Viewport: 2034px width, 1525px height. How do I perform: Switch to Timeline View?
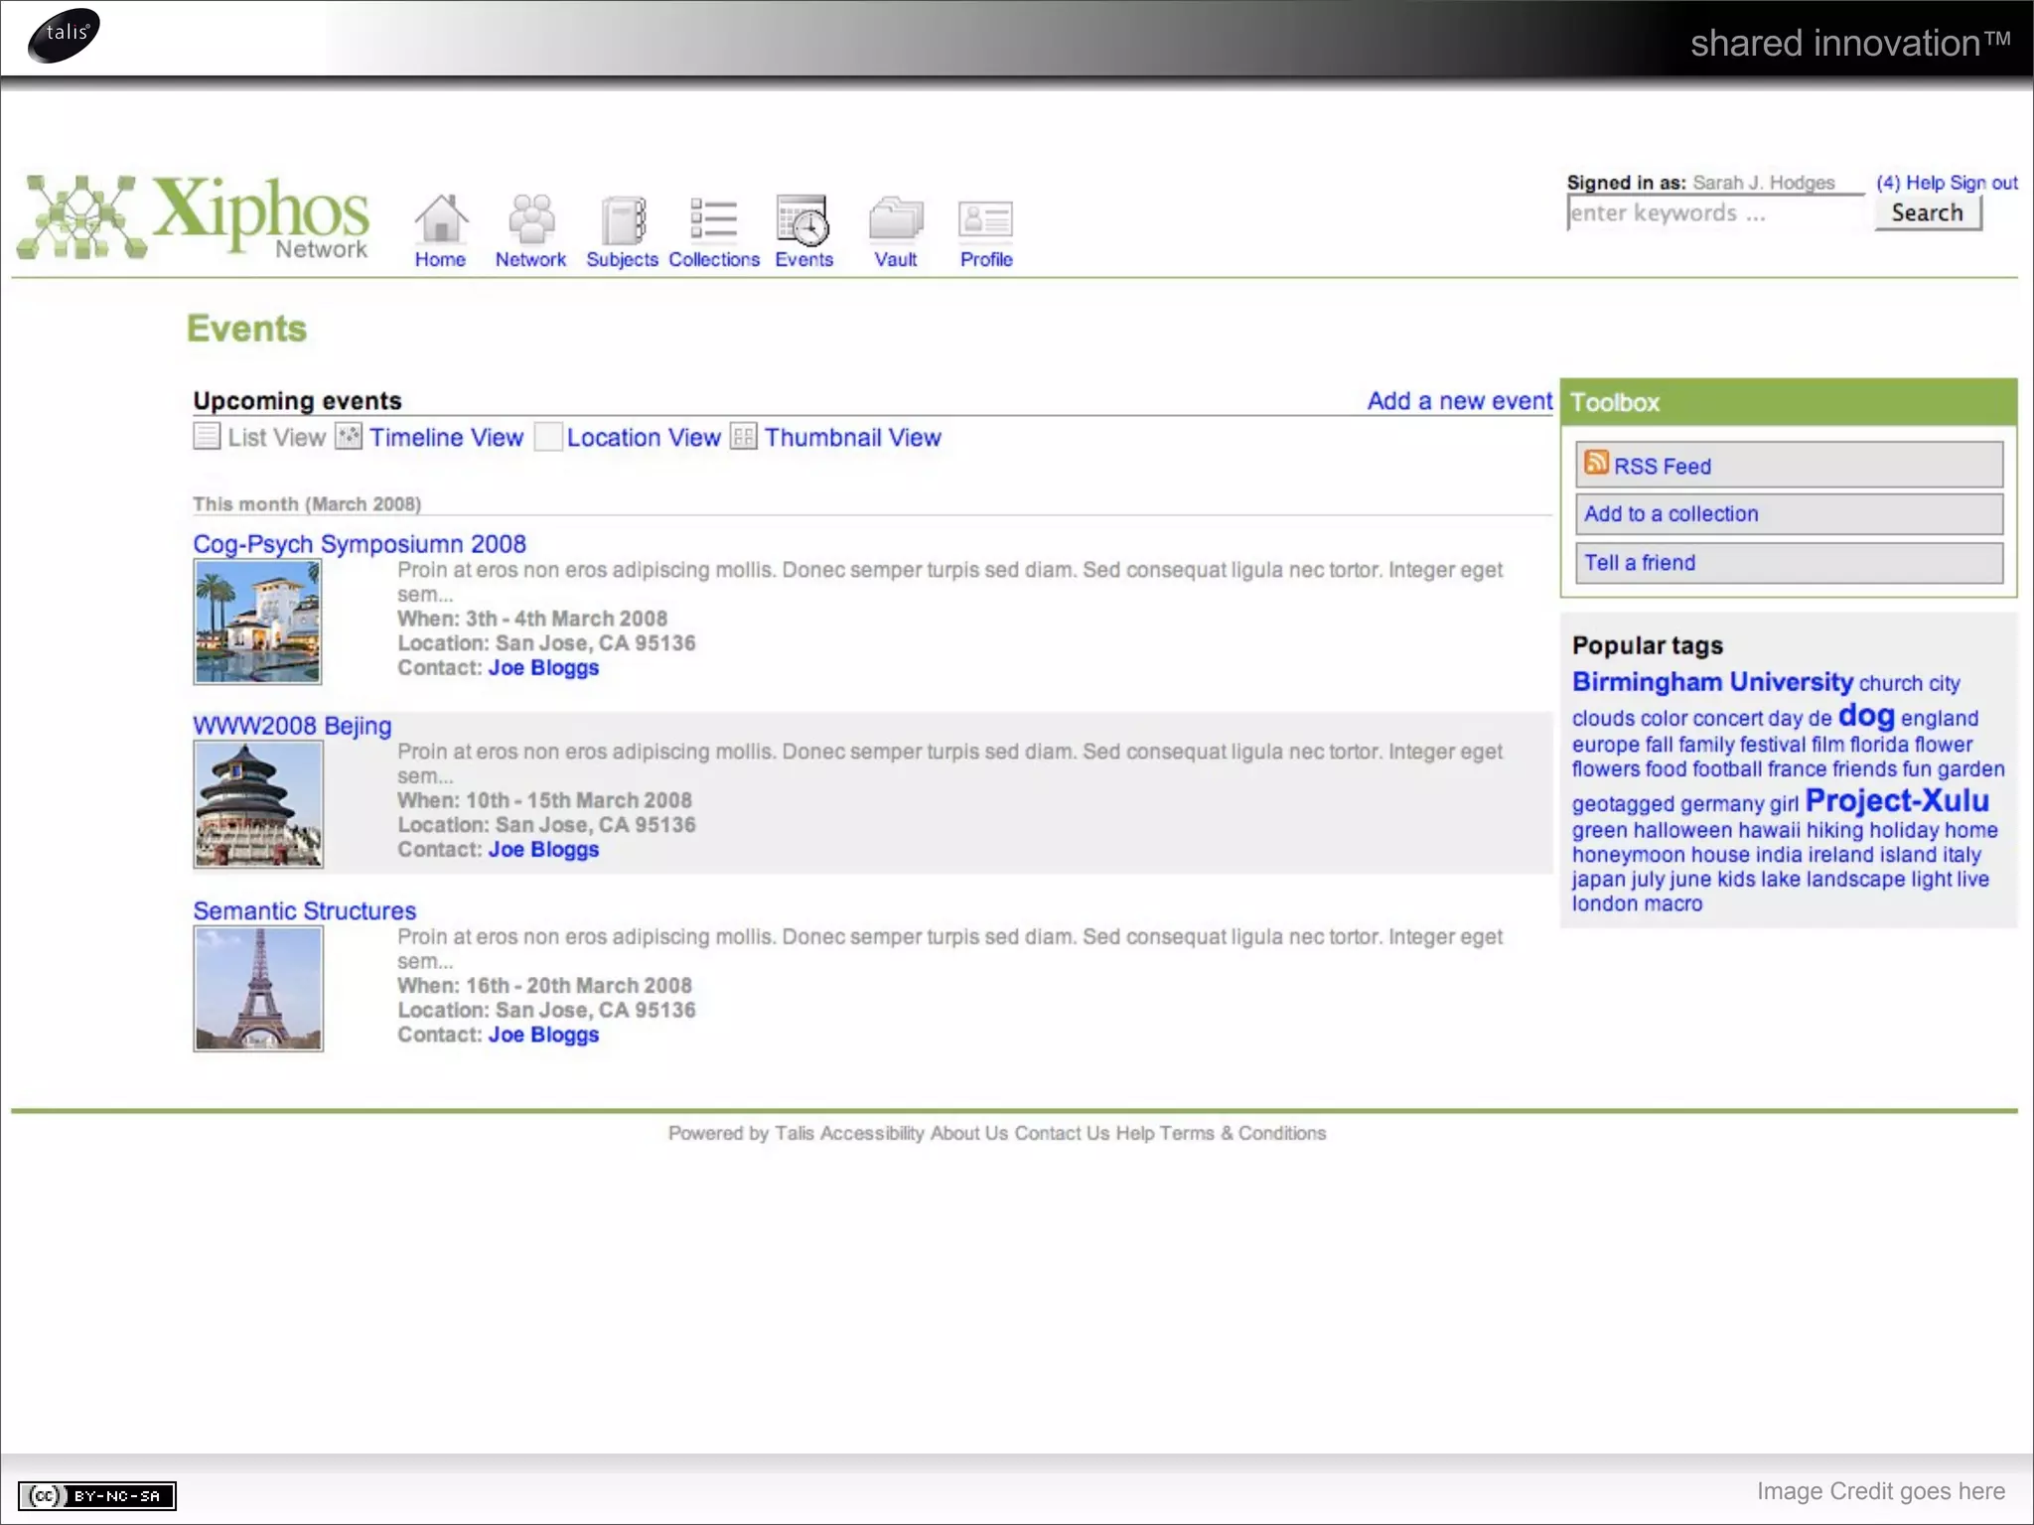click(x=446, y=438)
